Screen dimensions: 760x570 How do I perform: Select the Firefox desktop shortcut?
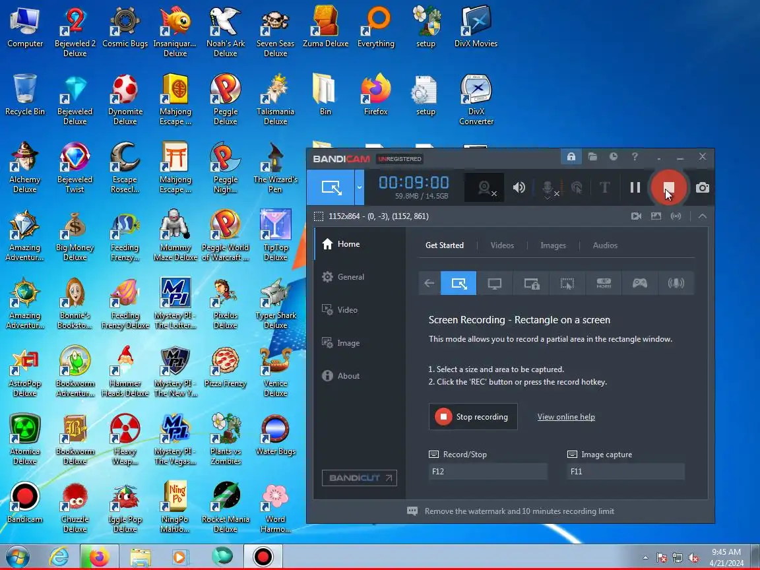[x=375, y=94]
